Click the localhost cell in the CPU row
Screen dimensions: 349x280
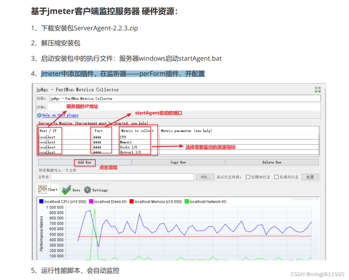coord(65,137)
